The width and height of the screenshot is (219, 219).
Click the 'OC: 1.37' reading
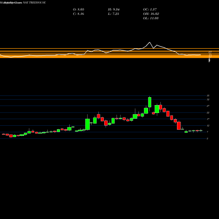pyautogui.click(x=150, y=10)
